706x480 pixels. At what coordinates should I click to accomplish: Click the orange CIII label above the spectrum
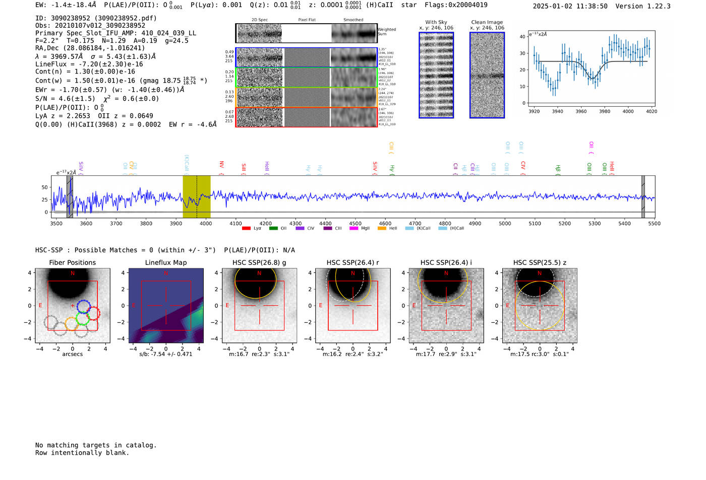pyautogui.click(x=391, y=148)
